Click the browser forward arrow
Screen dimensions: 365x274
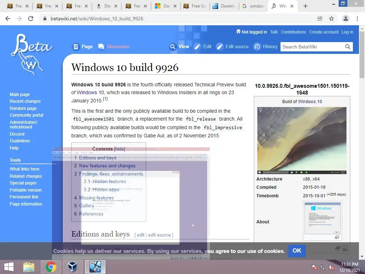pos(19,19)
